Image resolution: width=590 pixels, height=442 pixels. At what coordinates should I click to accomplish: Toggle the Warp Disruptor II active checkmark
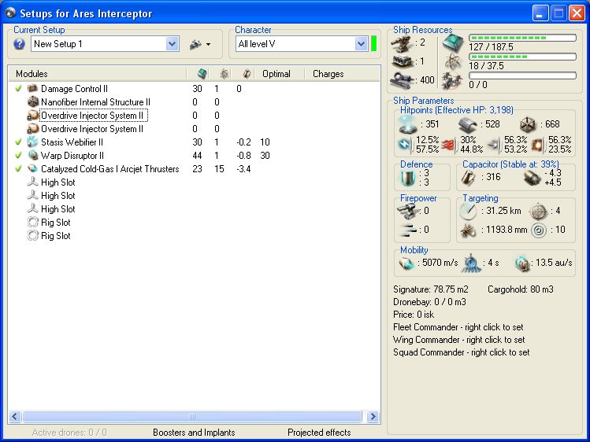(x=18, y=156)
